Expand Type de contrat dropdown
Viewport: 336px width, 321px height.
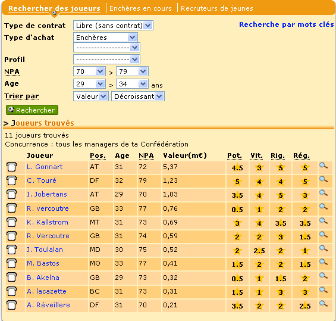pyautogui.click(x=113, y=26)
